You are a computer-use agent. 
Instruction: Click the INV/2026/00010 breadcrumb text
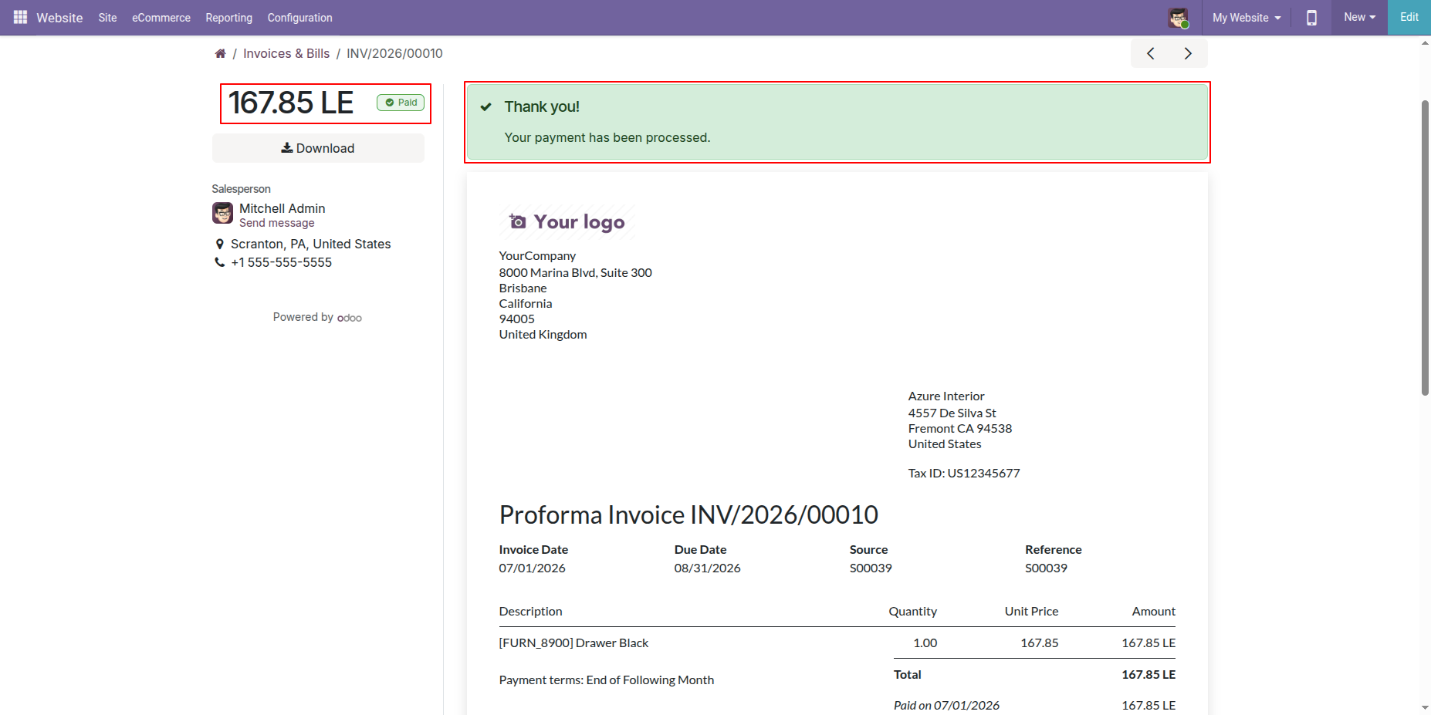[394, 53]
